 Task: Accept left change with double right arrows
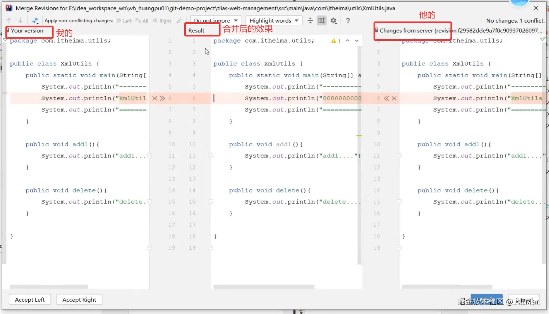coord(162,98)
